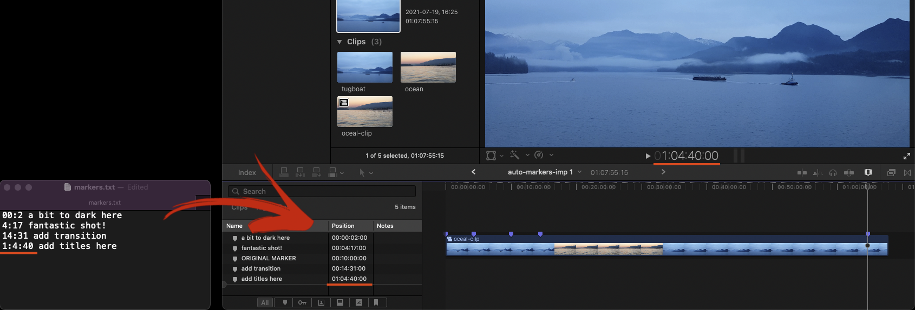Image resolution: width=915 pixels, height=310 pixels.
Task: Click the timeline marker near 00:04:17
Action: coord(474,234)
